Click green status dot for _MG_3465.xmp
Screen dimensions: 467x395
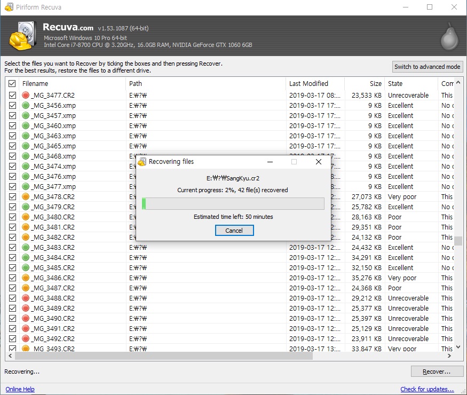click(26, 146)
